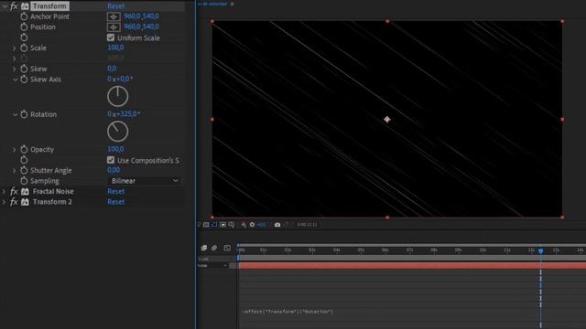Reset the Fractal Noise effect
586x329 pixels.
(116, 191)
